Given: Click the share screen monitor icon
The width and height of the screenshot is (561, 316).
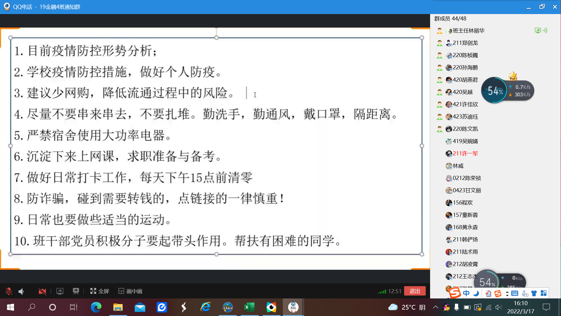Looking at the screenshot, I should [60, 291].
